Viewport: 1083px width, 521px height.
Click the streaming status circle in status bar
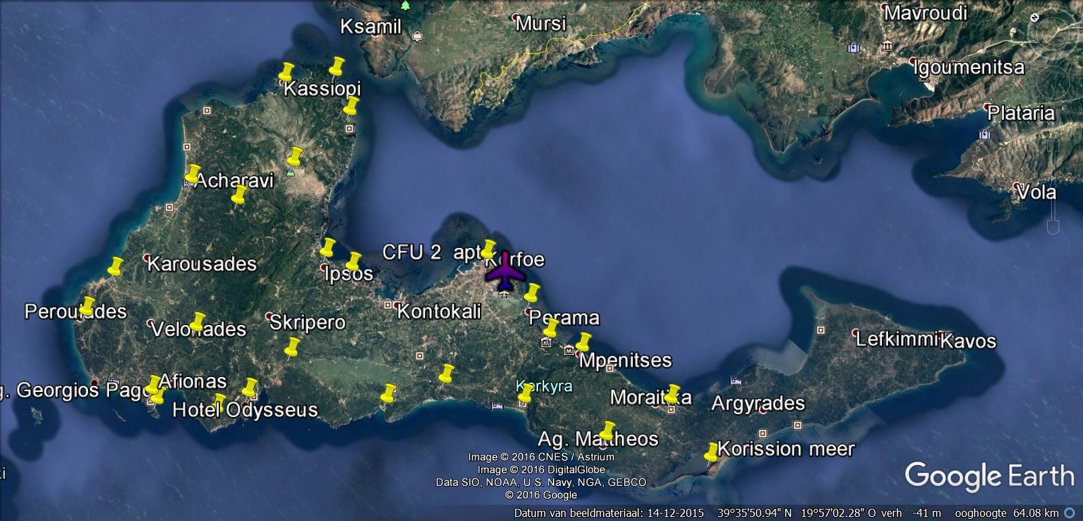point(1069,513)
